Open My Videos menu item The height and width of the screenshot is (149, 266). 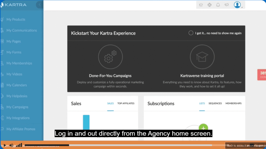15,74
